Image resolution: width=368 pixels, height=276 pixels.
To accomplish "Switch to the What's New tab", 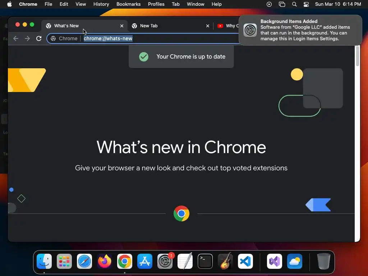I will point(84,26).
